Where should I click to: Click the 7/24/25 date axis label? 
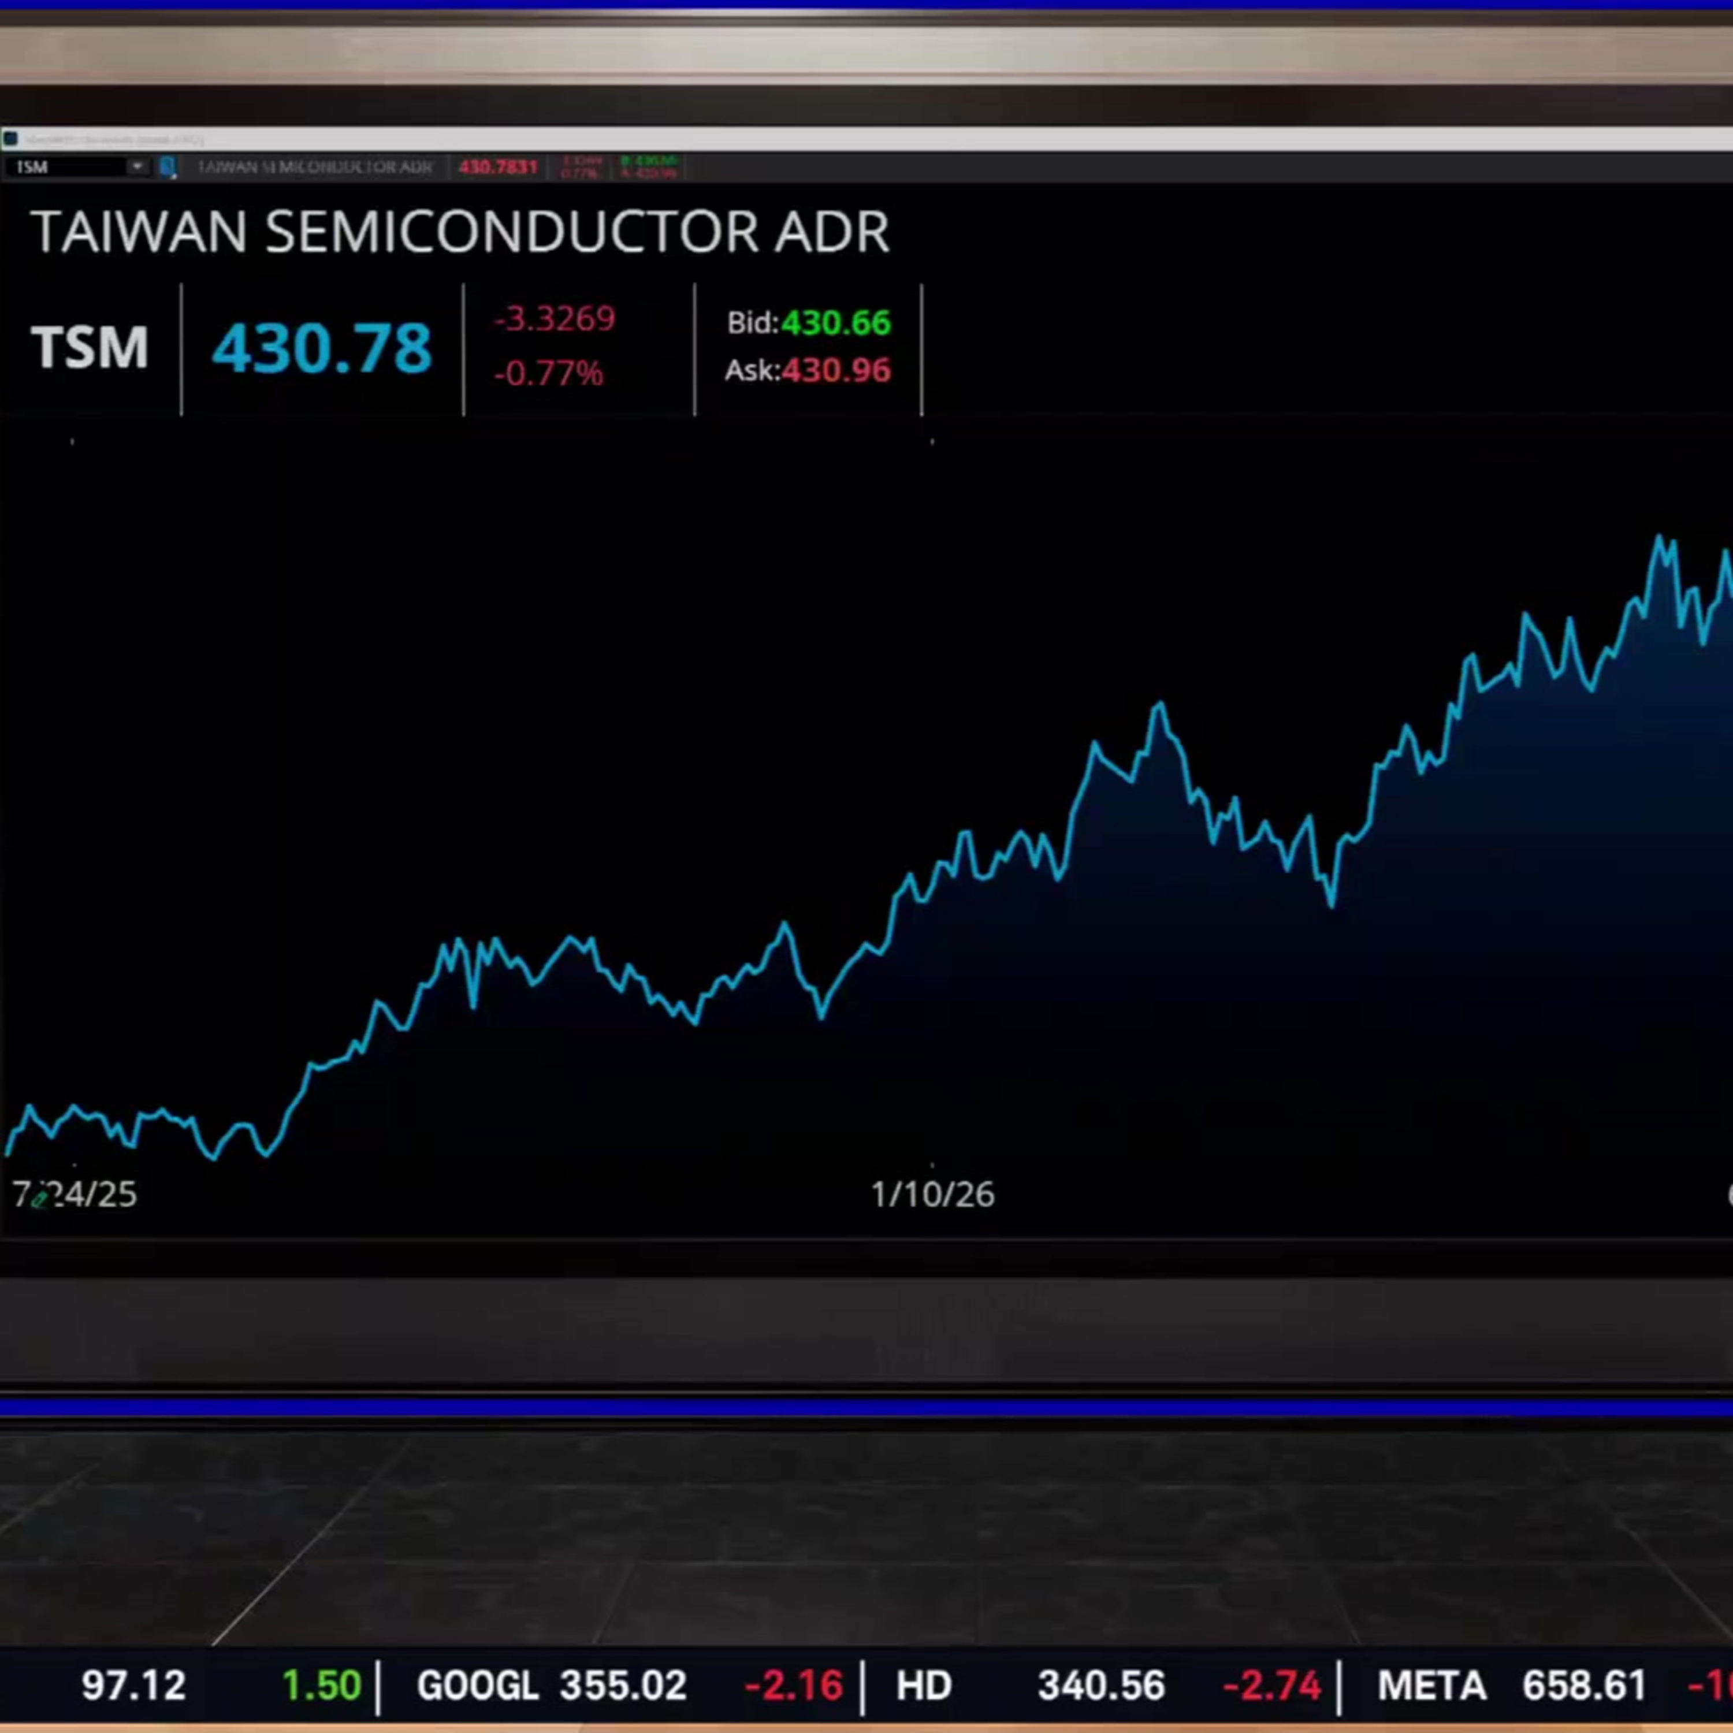[75, 1195]
